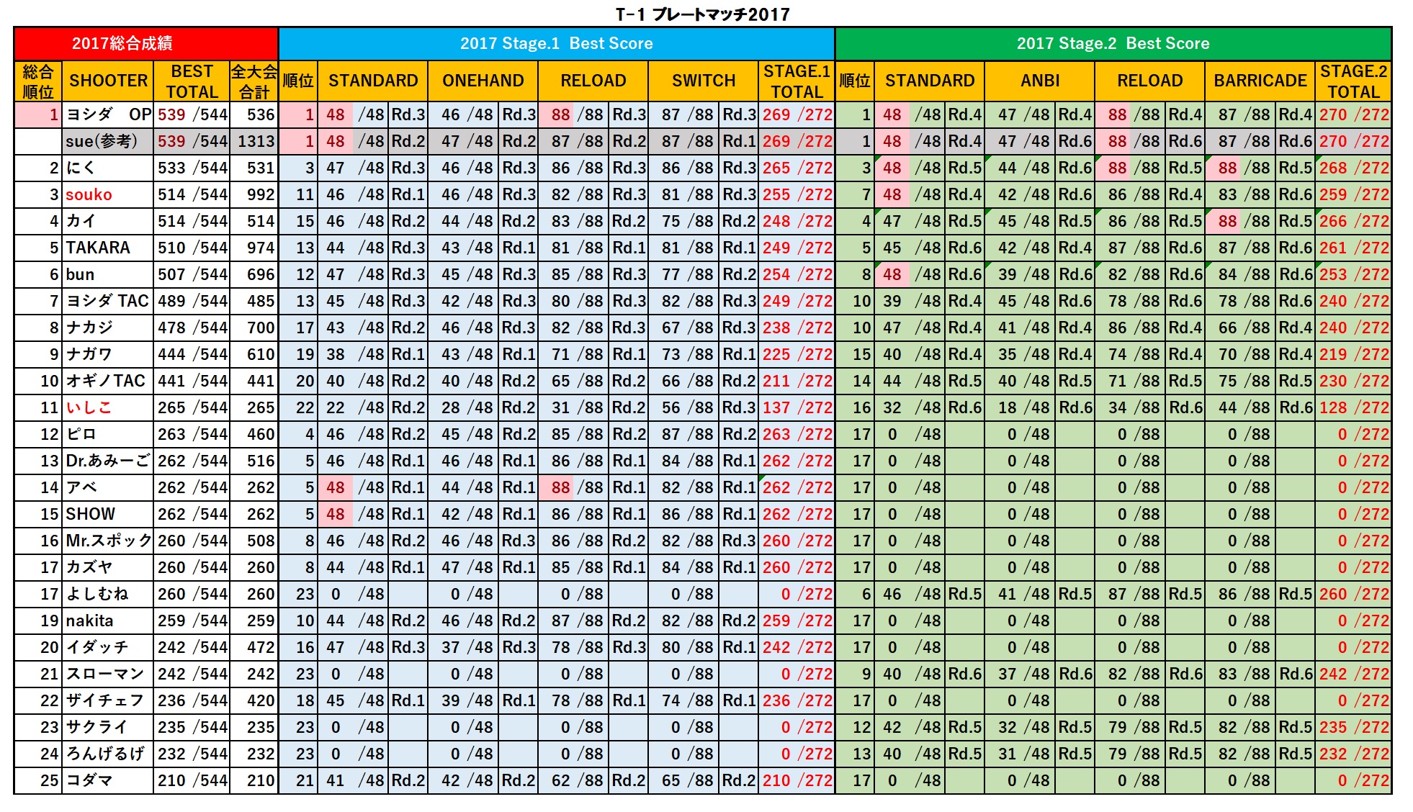Viewport: 1413px width, 812px height.
Task: Select the 2017 Stage.1 Best Score header
Action: coord(557,43)
